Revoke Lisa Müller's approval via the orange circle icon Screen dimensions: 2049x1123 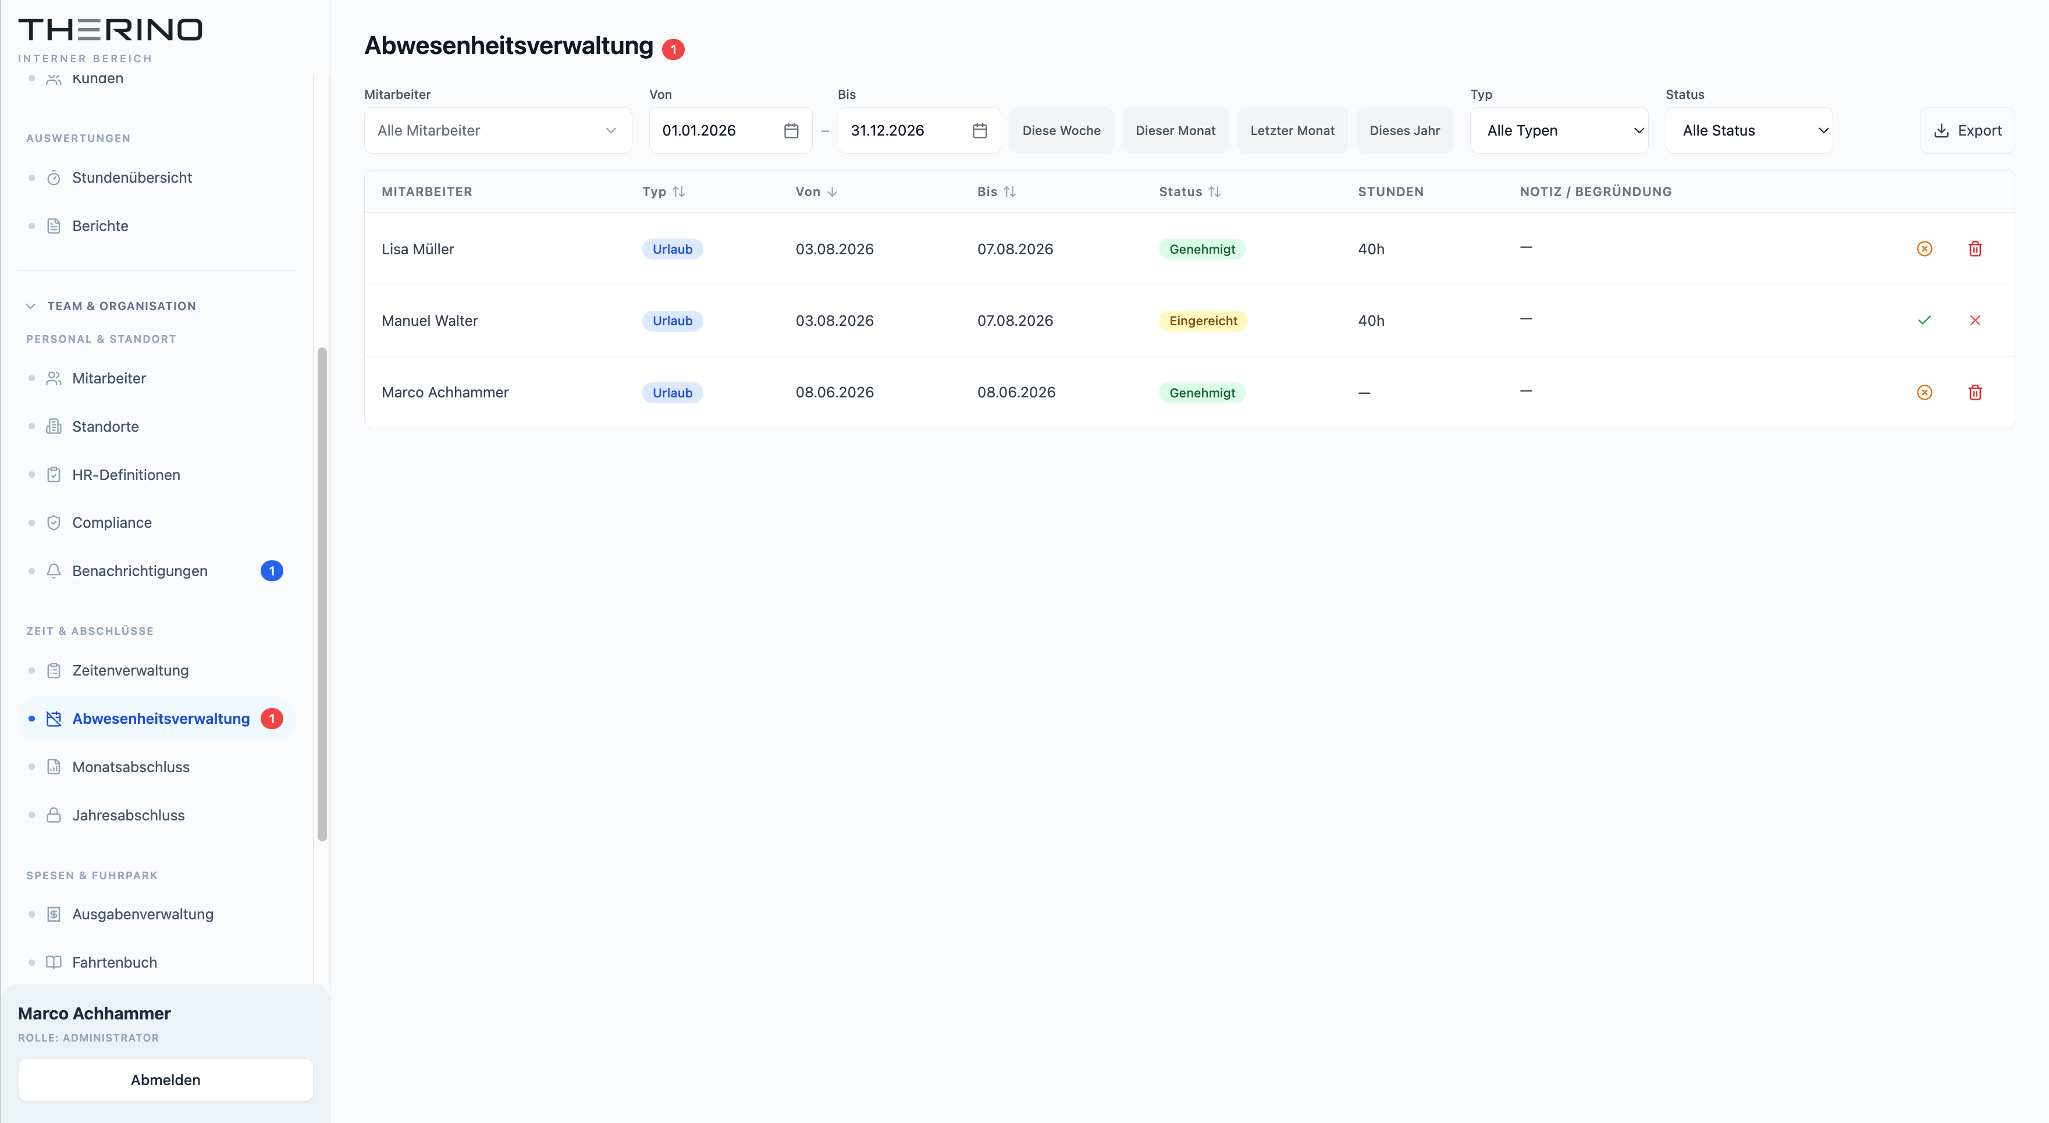(x=1924, y=249)
